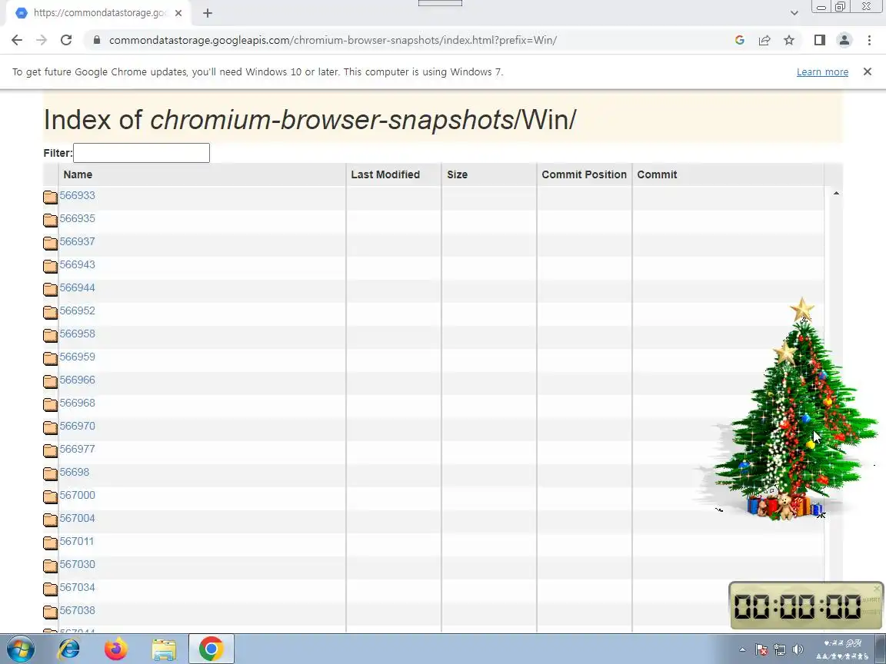The height and width of the screenshot is (664, 886).
Task: Open the Learn more link
Action: (x=822, y=71)
